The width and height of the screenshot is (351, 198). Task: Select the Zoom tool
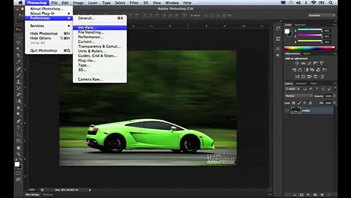[x=18, y=154]
